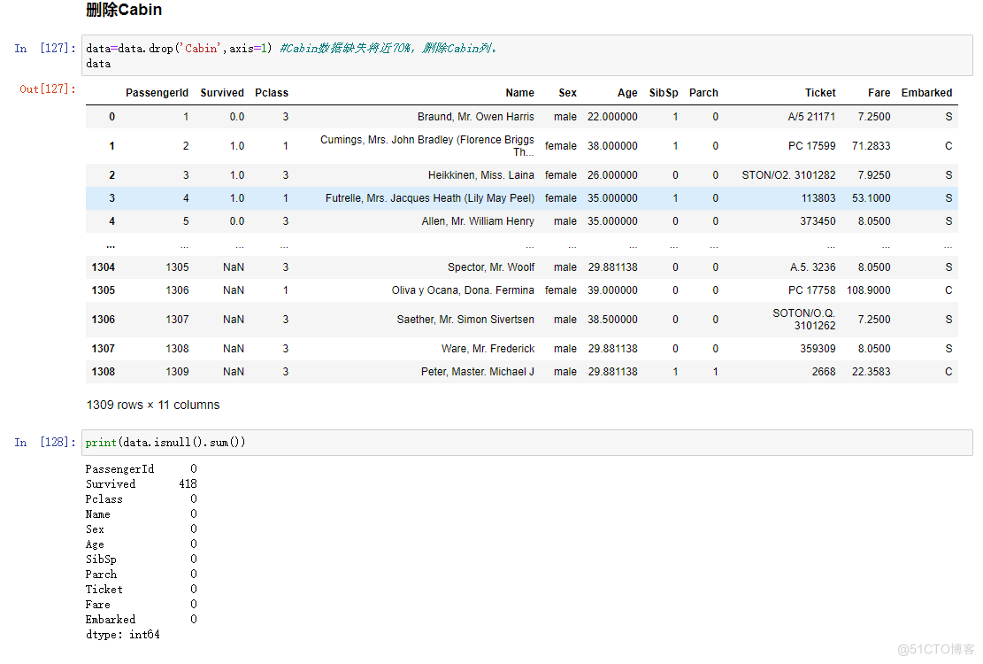Select name cell 'Oliva y Ocana, Dona. Fermina'
This screenshot has height=664, width=983.
coord(463,290)
